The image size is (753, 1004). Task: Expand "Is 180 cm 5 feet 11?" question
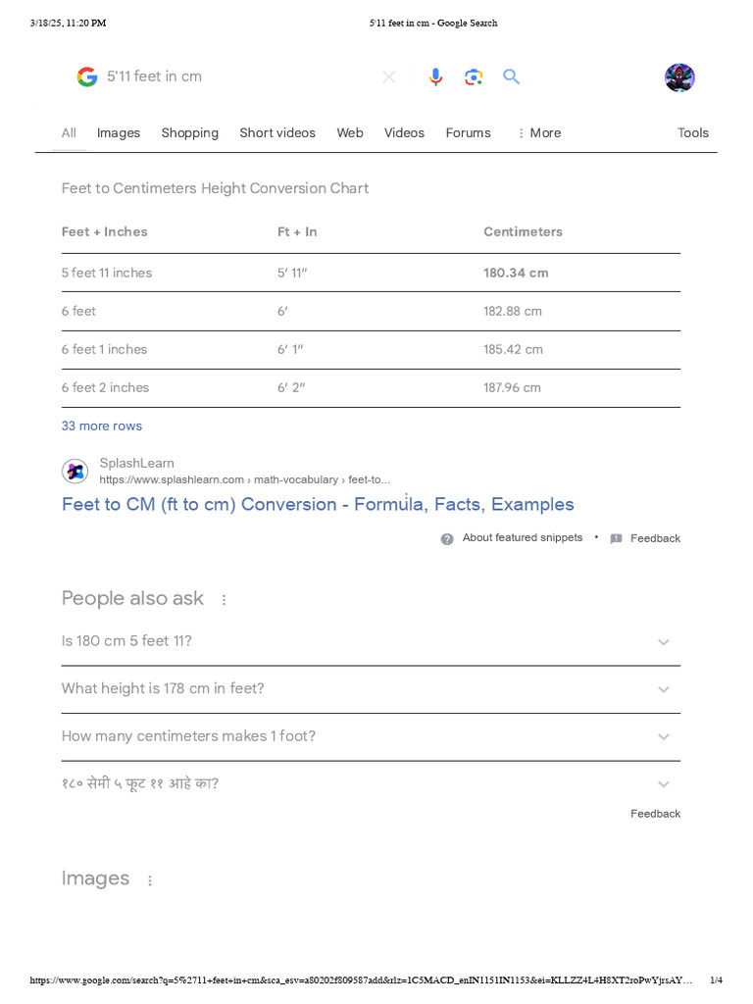coord(664,642)
